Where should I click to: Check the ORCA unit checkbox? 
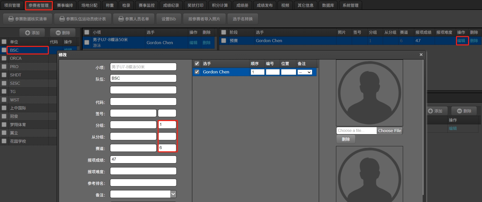pos(4,58)
